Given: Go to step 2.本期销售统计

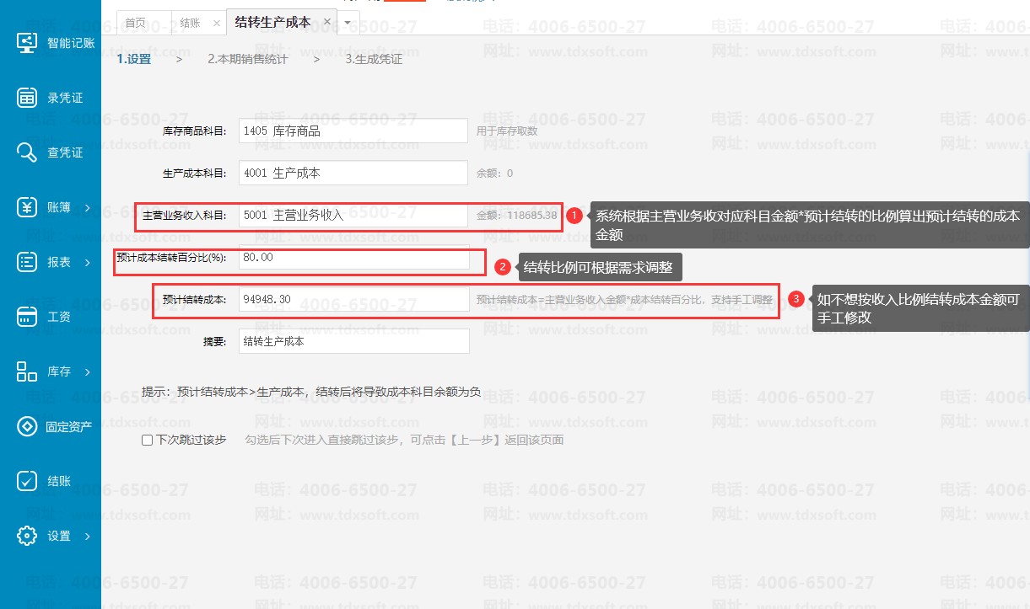Looking at the screenshot, I should click(247, 59).
